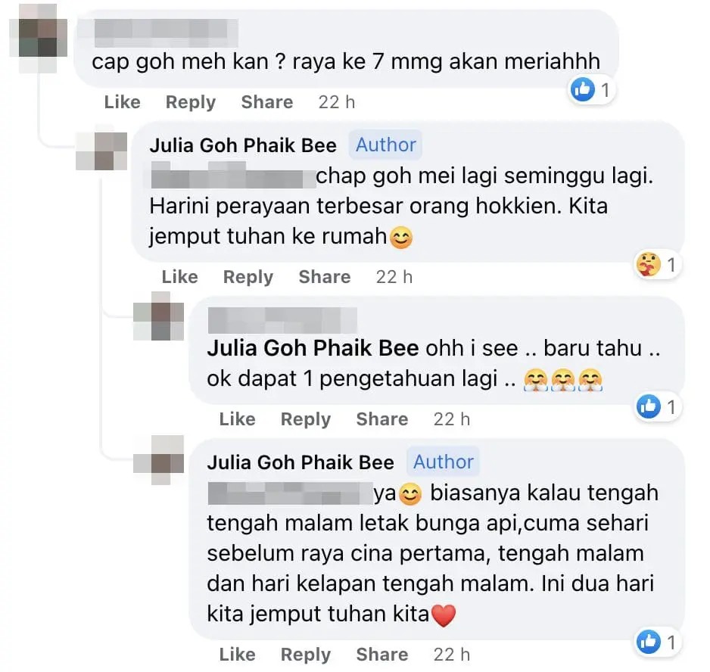710x672 pixels.
Task: Open like reaction icon on last comment
Action: click(x=649, y=642)
